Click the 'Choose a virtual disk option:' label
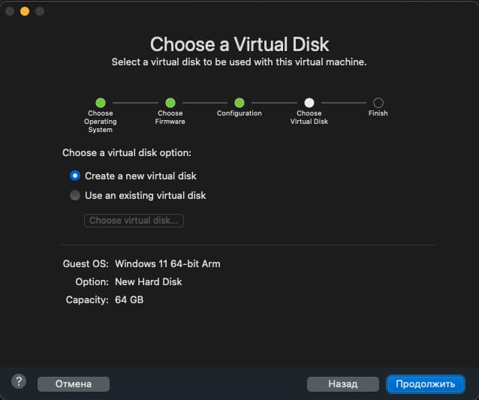This screenshot has height=400, width=479. 127,153
